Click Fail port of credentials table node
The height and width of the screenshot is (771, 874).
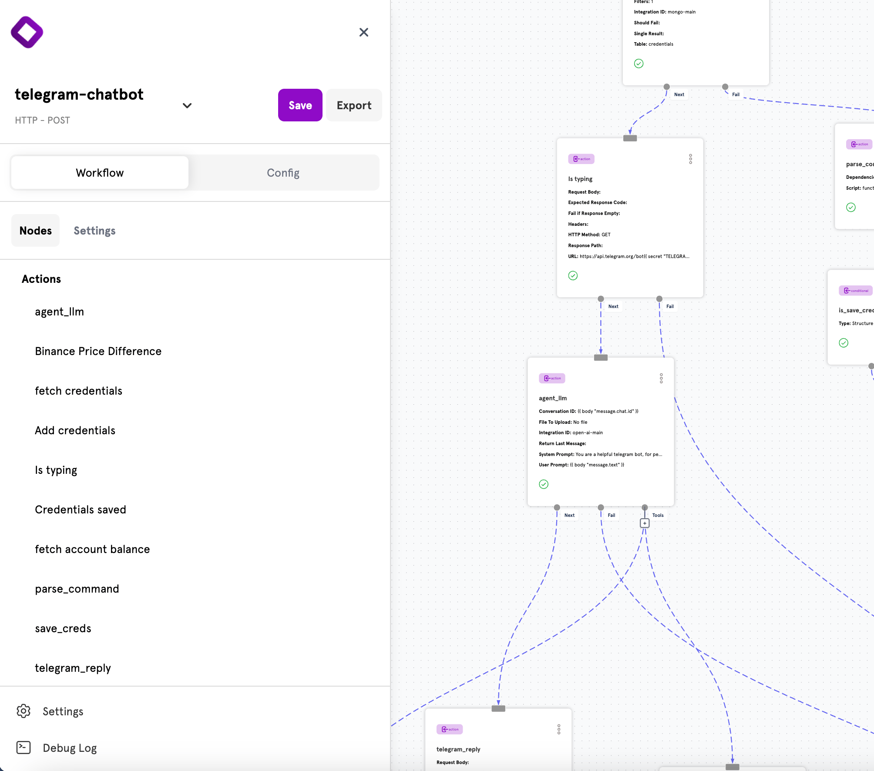[x=725, y=87]
